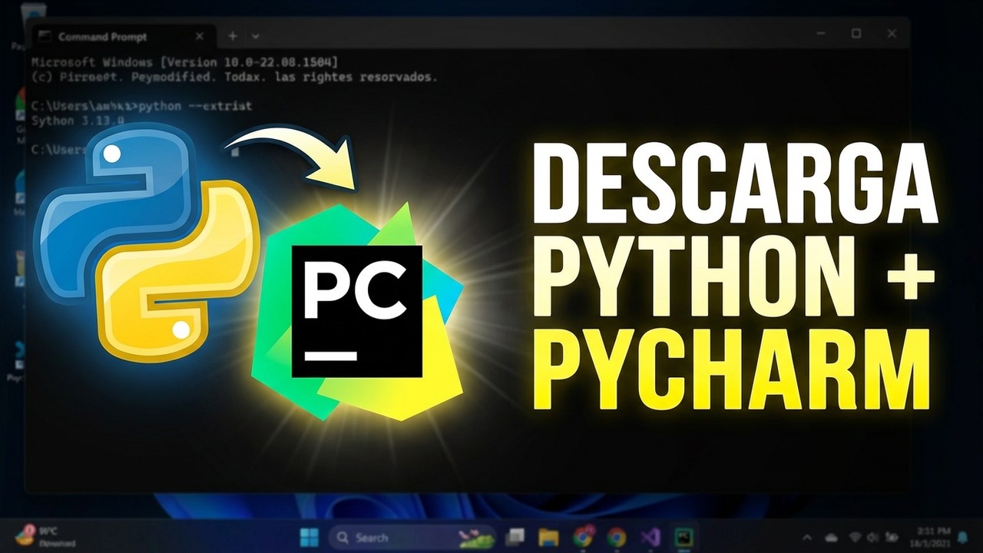Open the taskbar icon right of Visual Studio
The image size is (983, 553).
point(683,537)
